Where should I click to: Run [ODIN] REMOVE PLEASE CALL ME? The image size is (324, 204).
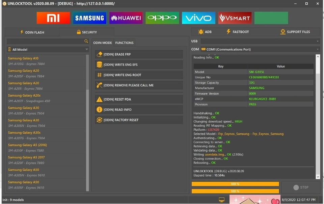pyautogui.click(x=139, y=85)
